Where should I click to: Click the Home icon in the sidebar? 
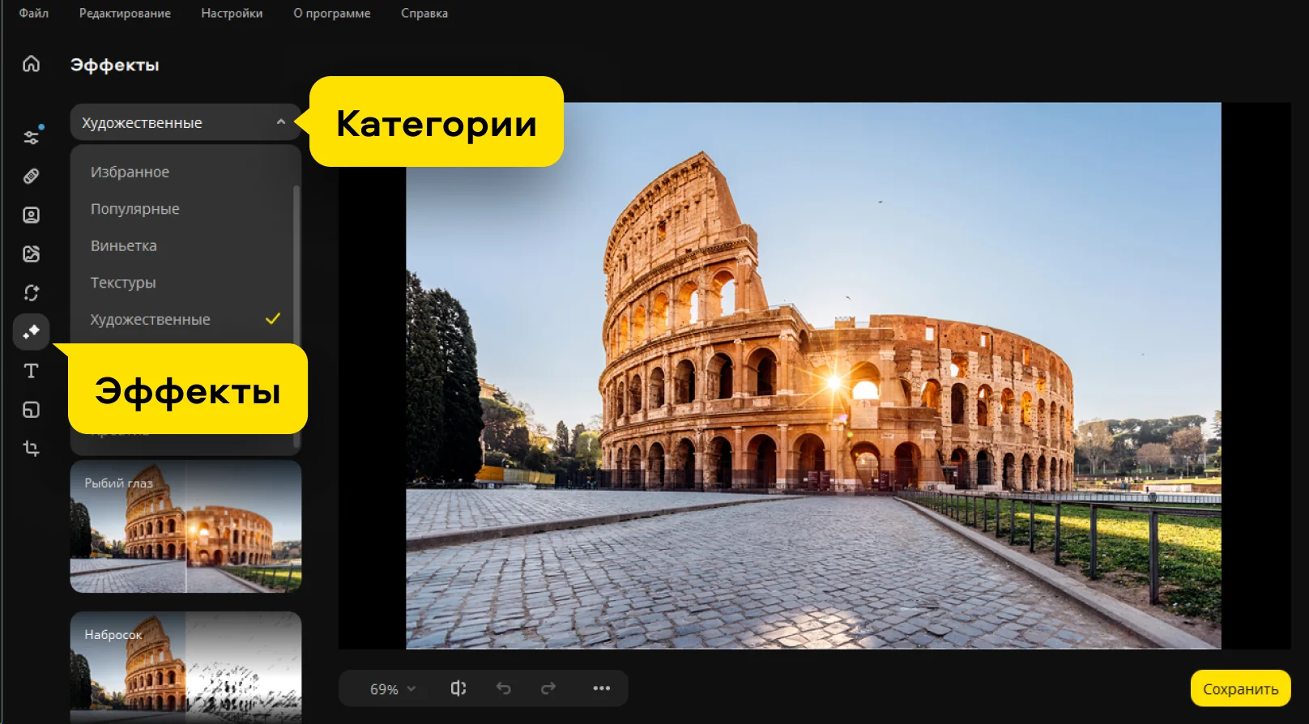(31, 64)
